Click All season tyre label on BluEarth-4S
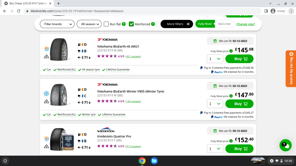This screenshot has height=166, width=296. pyautogui.click(x=91, y=70)
